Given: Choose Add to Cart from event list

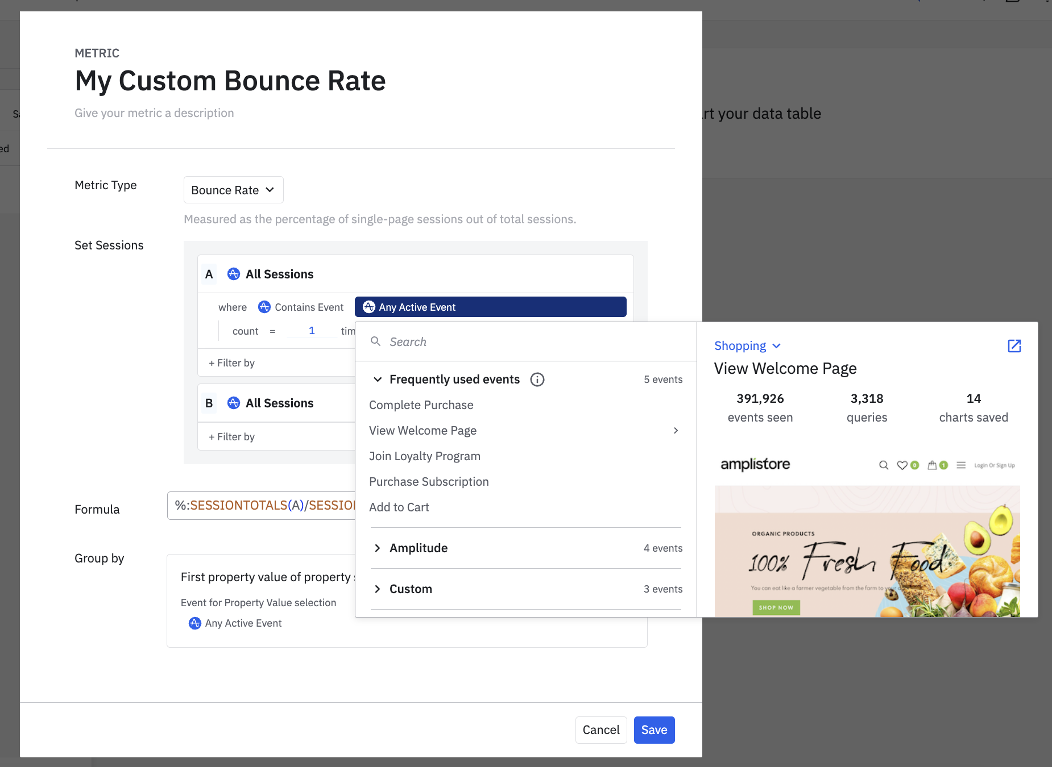Looking at the screenshot, I should tap(399, 507).
